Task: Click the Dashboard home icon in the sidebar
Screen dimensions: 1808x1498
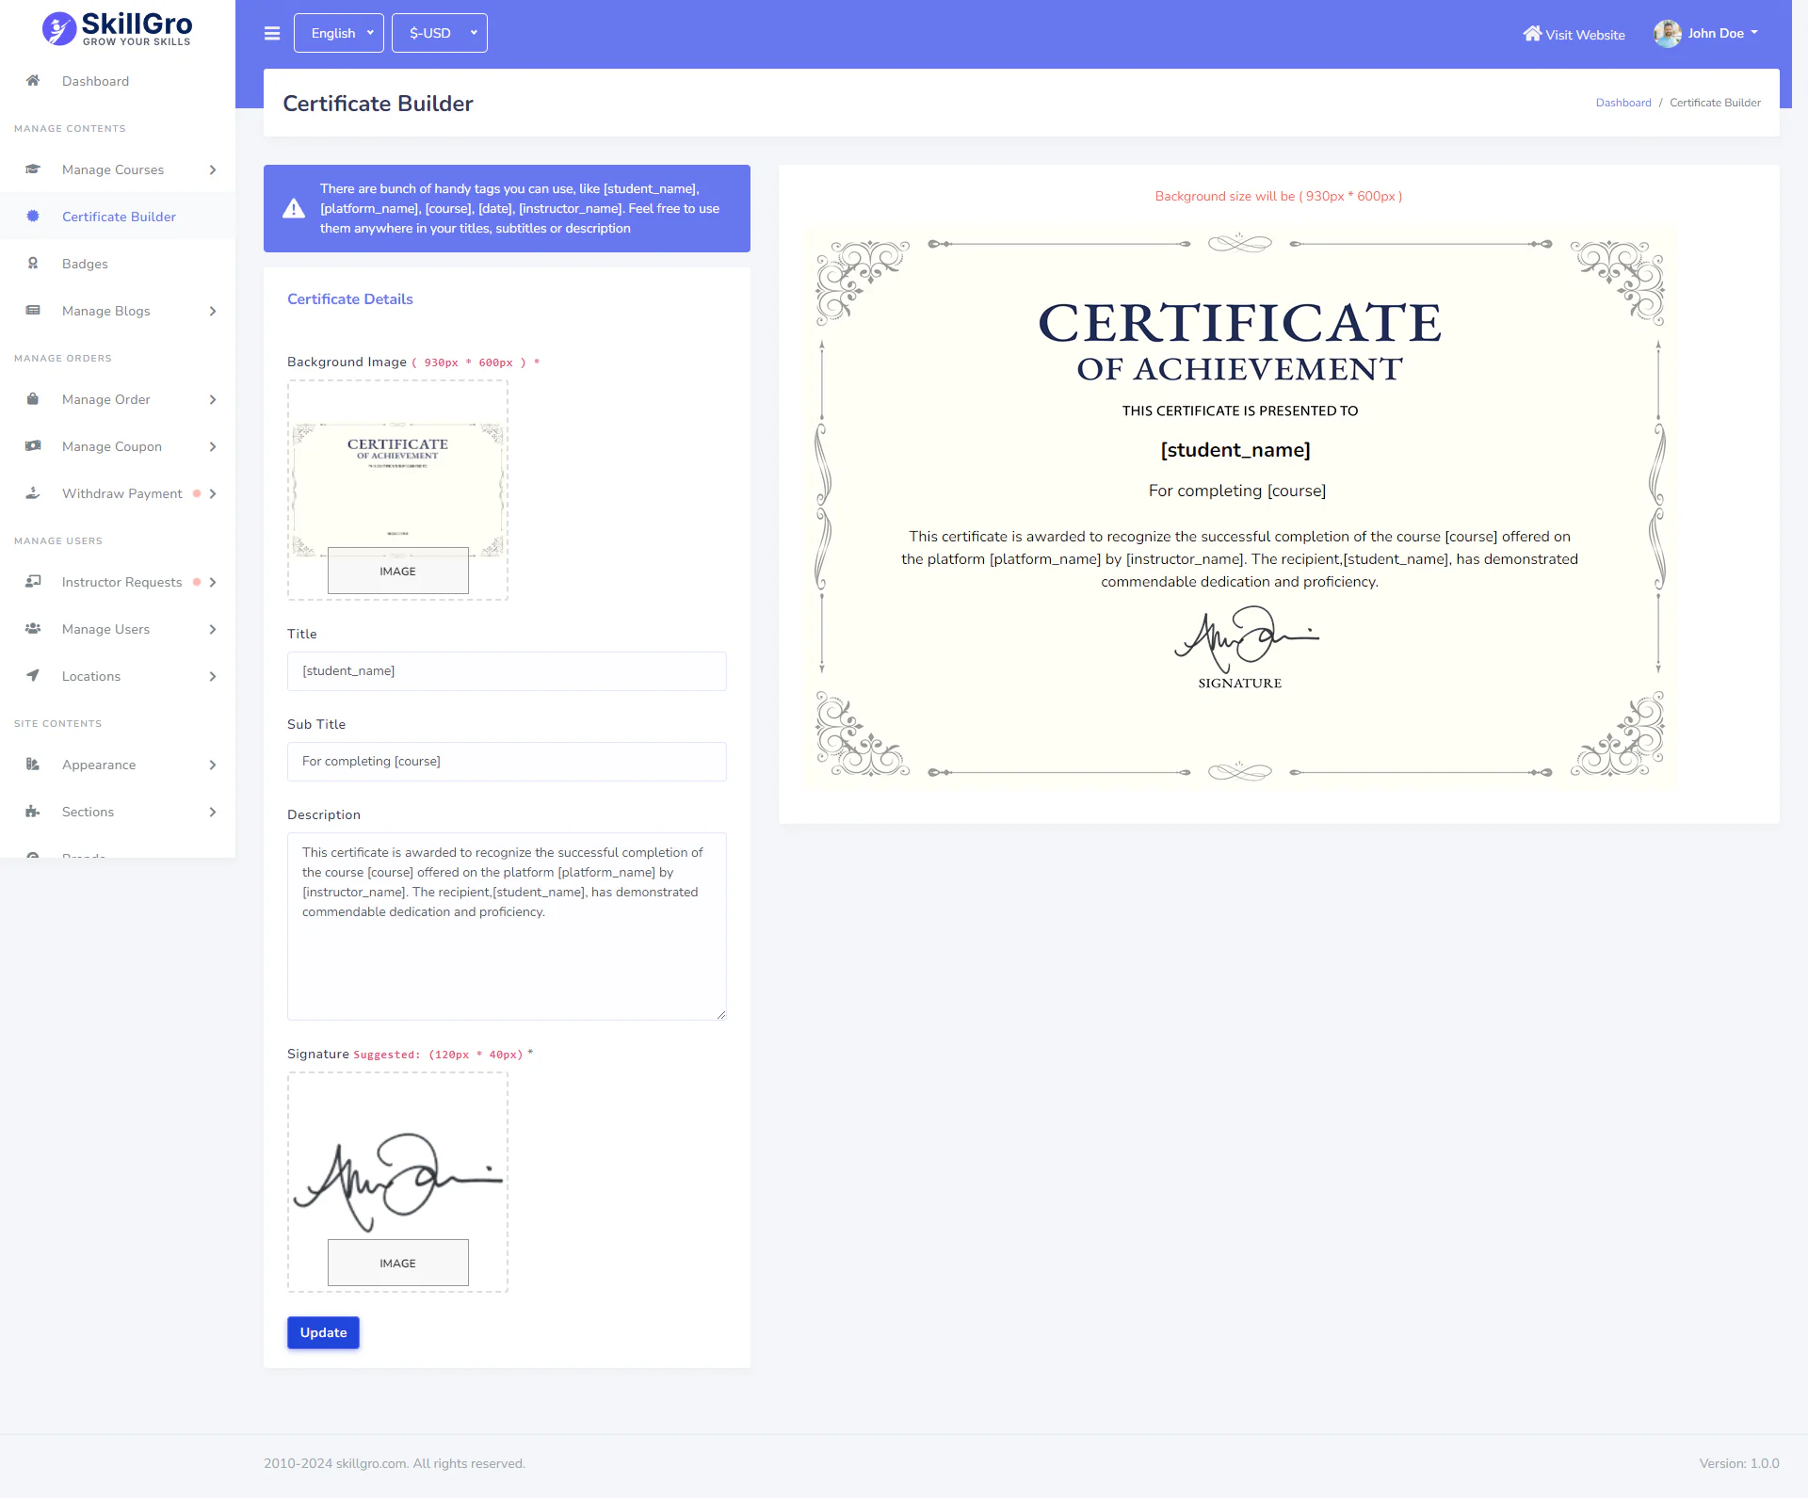Action: (x=33, y=81)
